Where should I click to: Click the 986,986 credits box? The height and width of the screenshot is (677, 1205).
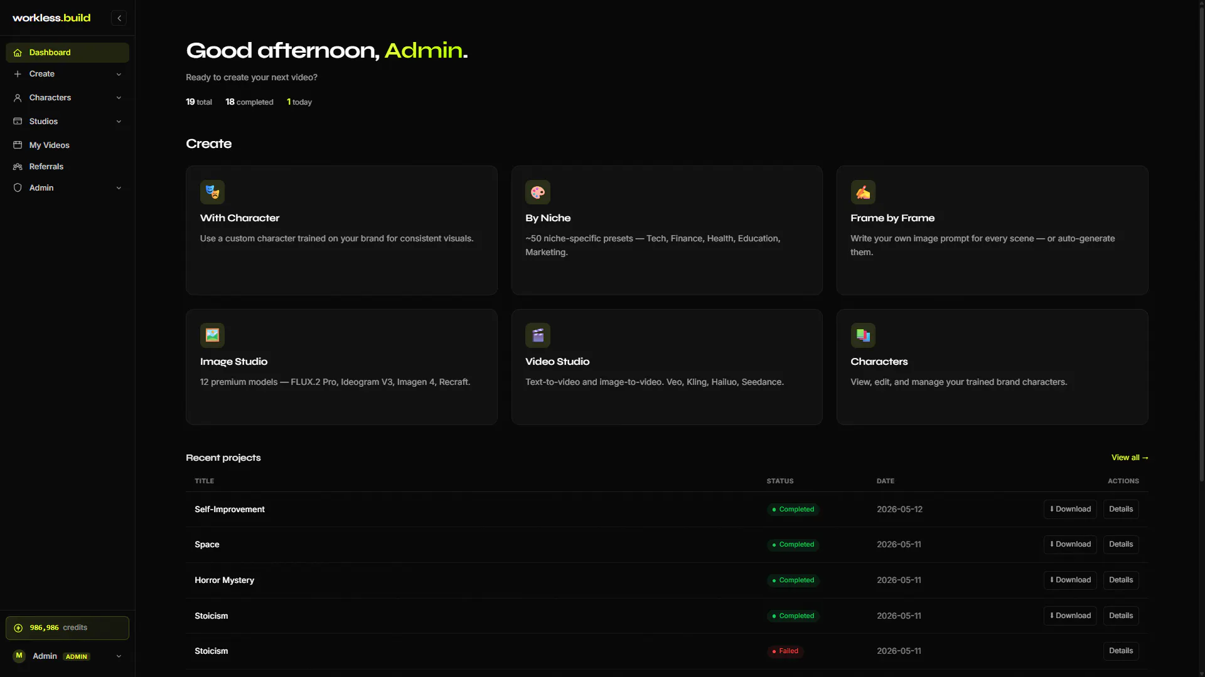coord(67,628)
